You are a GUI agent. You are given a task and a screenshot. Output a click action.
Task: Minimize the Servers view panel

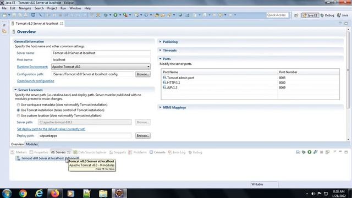340,152
